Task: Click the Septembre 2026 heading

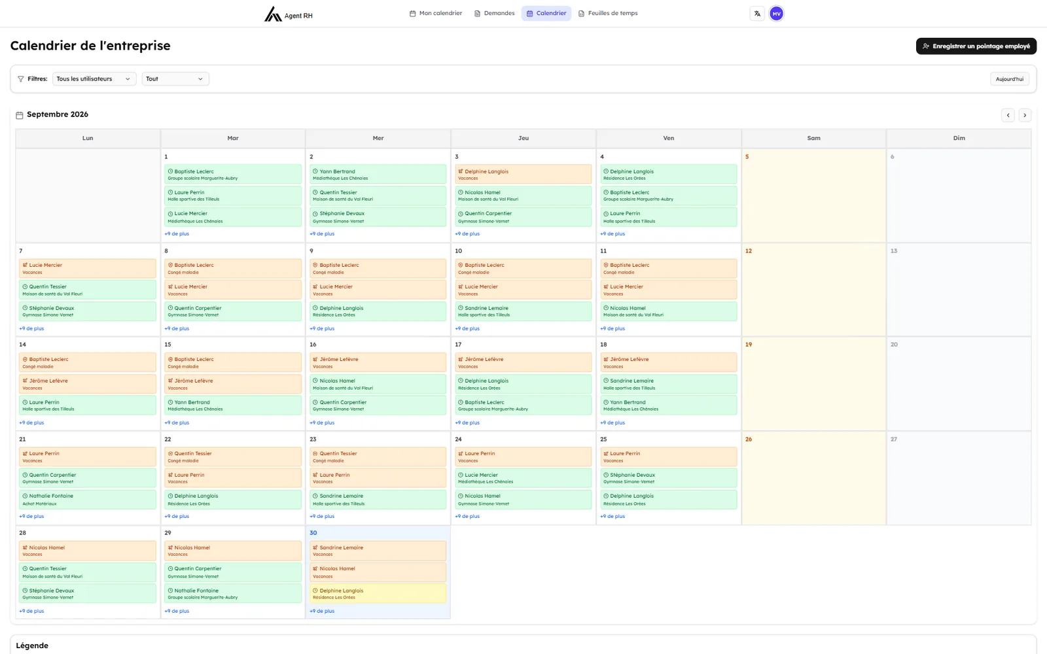Action: 58,114
